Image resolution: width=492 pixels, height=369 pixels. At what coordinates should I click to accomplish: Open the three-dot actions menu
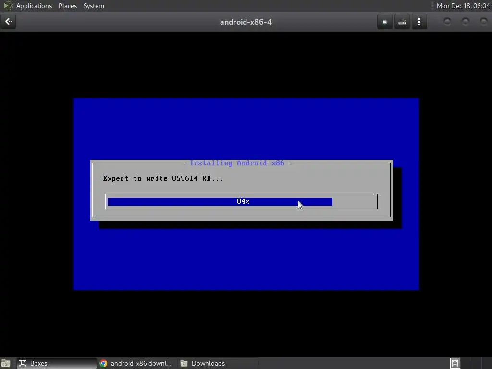[419, 22]
